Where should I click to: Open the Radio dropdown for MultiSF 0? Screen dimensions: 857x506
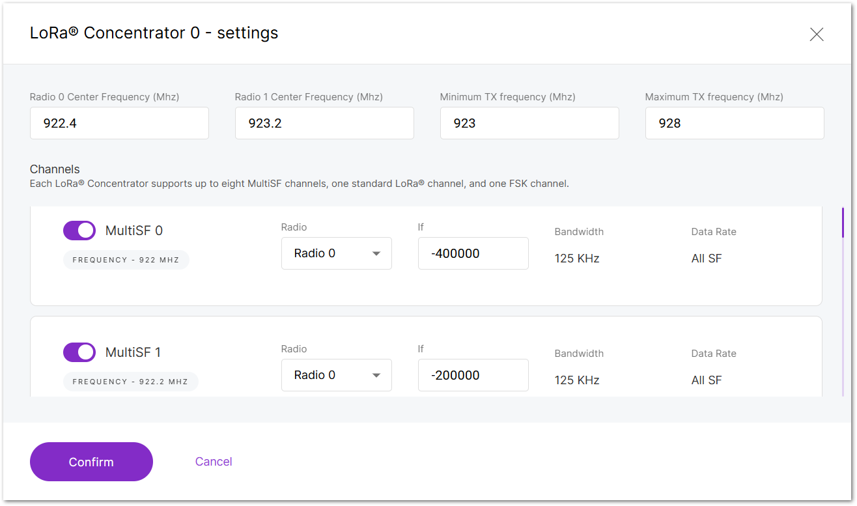click(337, 253)
